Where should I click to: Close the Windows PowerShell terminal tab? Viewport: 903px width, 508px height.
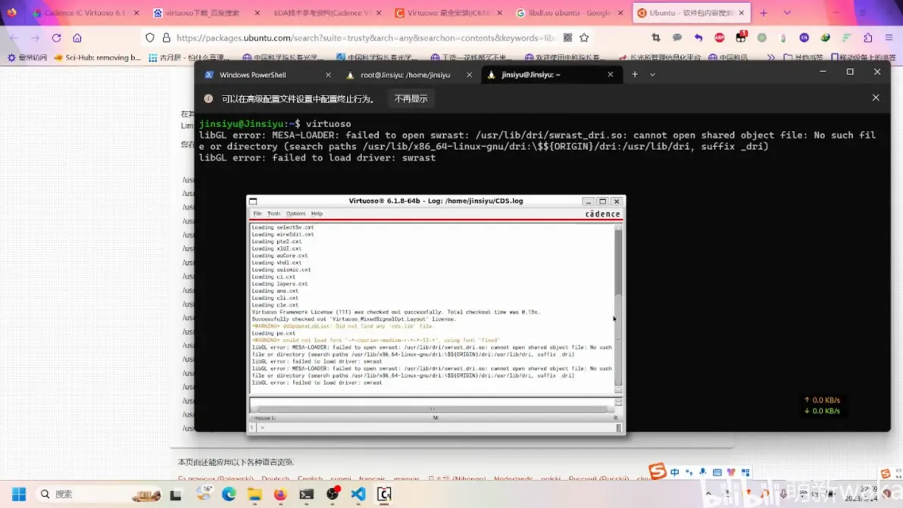(x=328, y=75)
